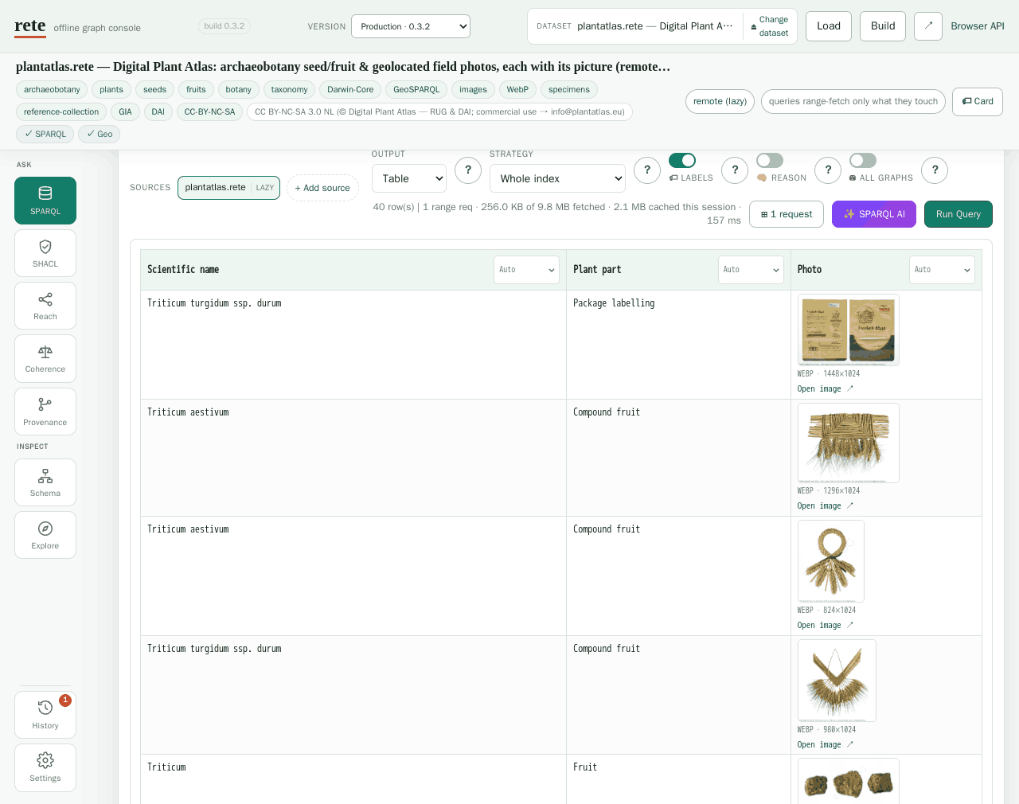Open the Coherence panel
Screen dimensions: 1019x804
[x=45, y=358]
